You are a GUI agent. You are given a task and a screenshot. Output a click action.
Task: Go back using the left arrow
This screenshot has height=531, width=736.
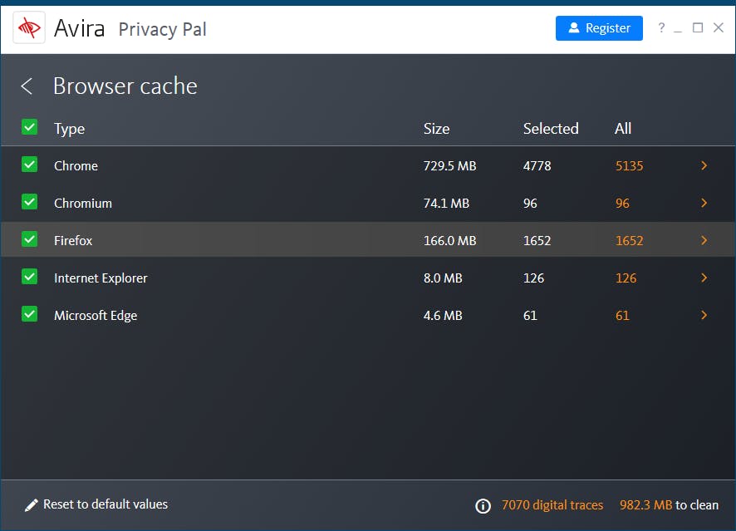tap(27, 86)
